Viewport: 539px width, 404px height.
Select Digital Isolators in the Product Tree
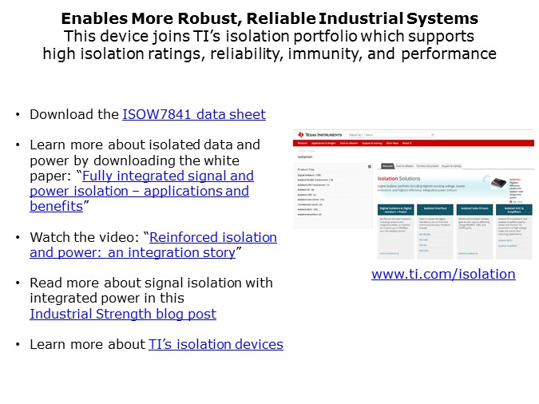tap(309, 175)
